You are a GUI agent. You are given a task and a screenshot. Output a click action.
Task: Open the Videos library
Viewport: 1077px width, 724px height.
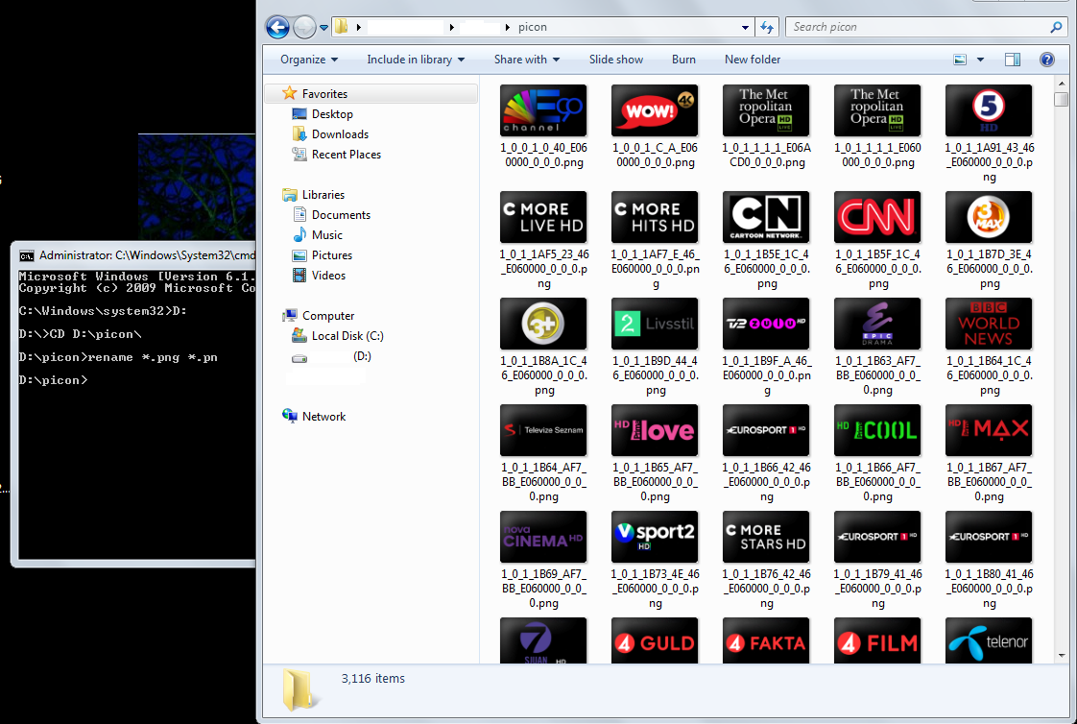point(328,276)
